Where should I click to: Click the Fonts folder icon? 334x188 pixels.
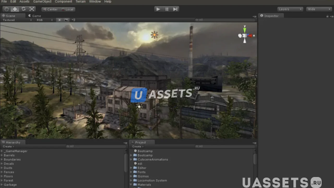pos(135,172)
